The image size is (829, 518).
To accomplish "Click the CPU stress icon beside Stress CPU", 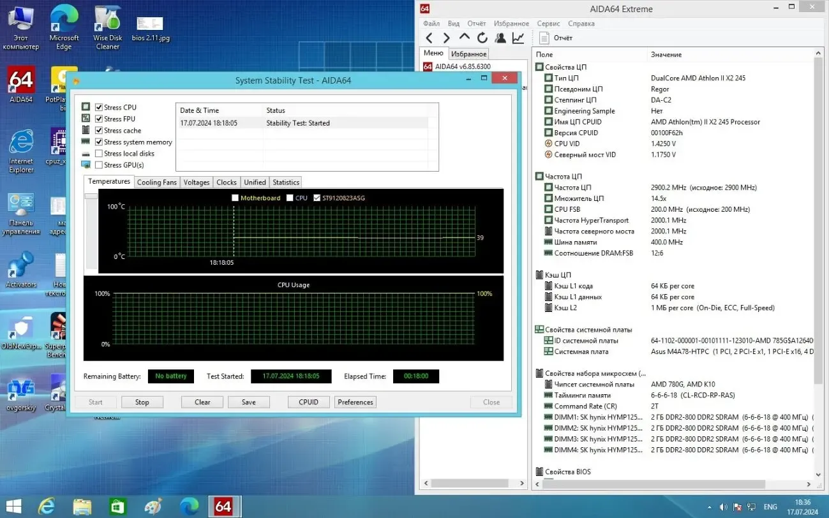I will tap(86, 107).
